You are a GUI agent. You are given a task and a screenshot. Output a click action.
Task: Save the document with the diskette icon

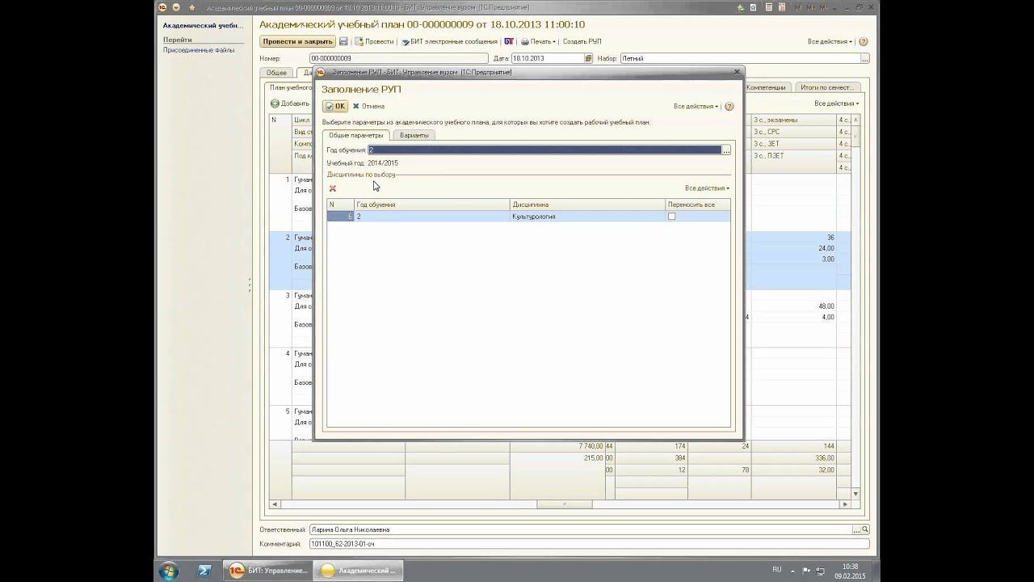[343, 41]
